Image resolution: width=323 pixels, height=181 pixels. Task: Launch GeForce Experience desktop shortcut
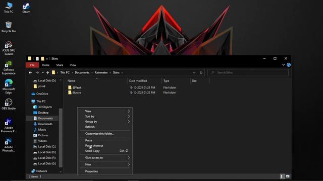[x=9, y=67]
